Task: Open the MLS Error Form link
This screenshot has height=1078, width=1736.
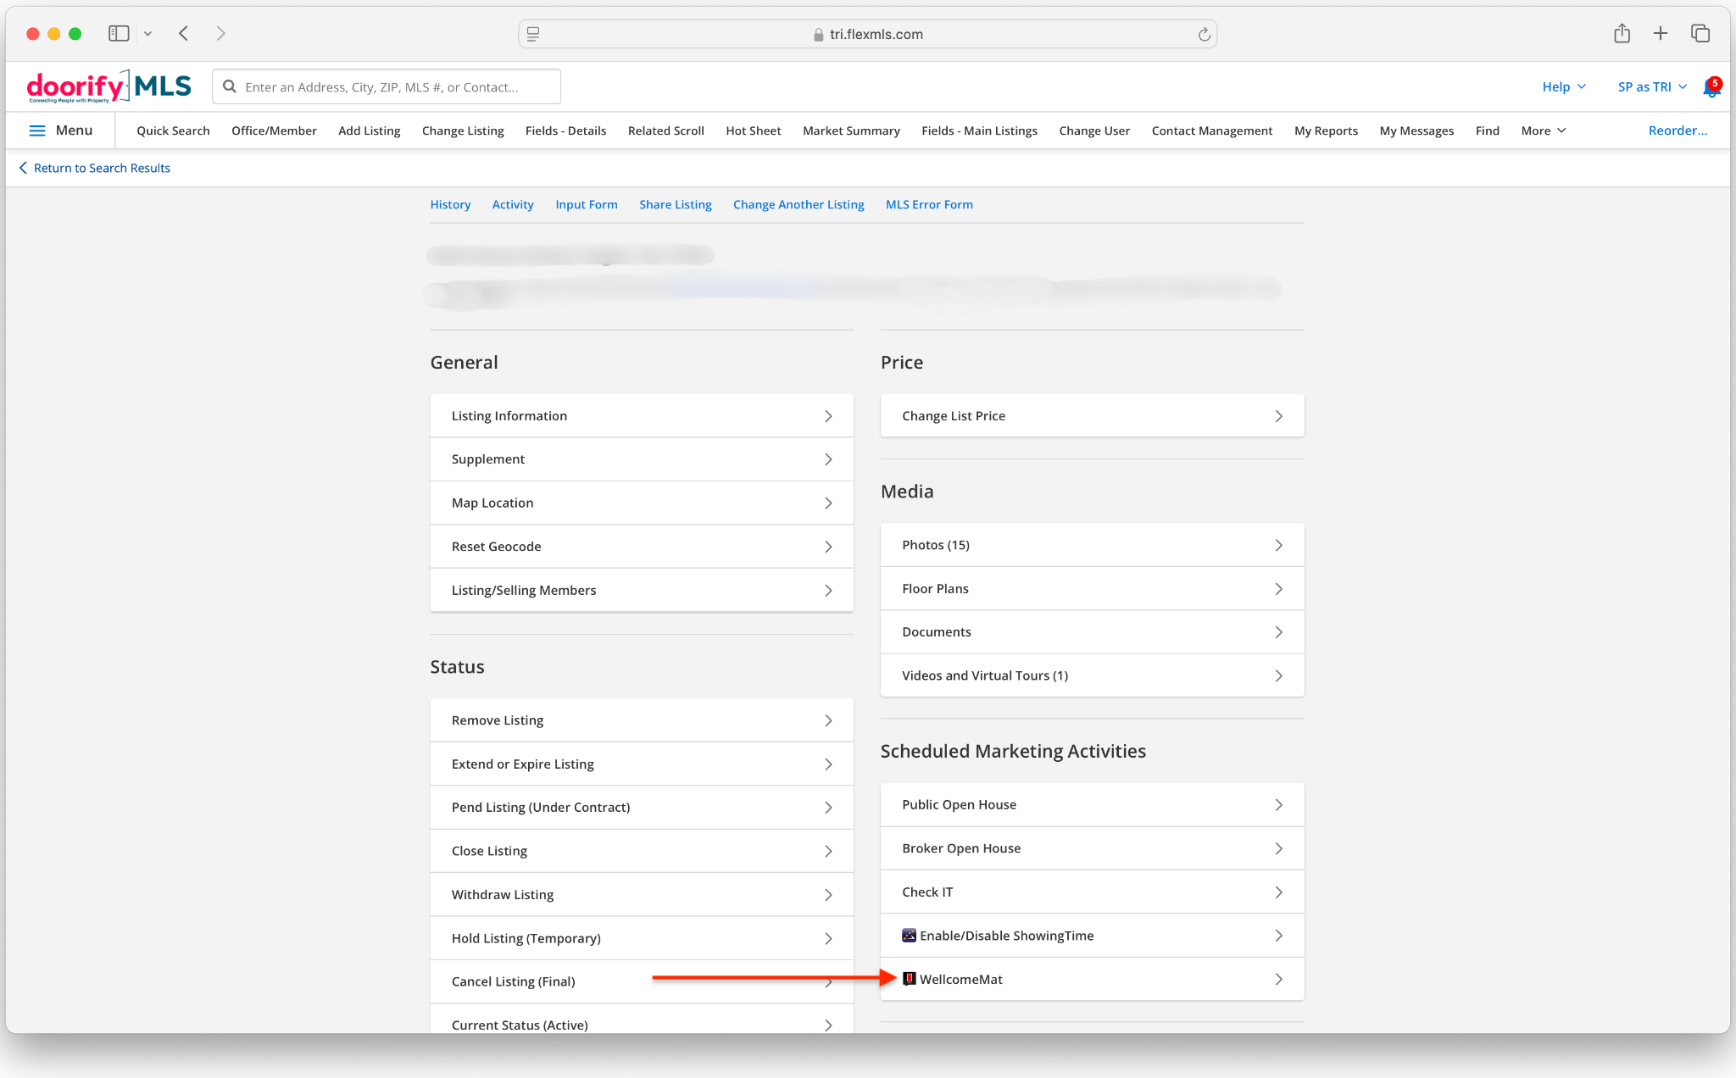Action: point(929,204)
